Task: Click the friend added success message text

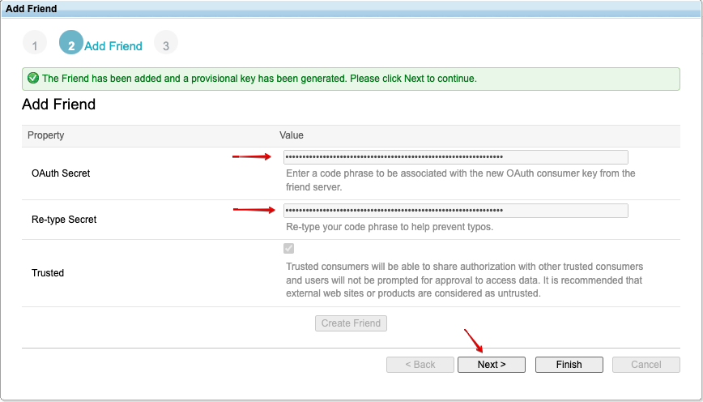Action: [x=259, y=79]
